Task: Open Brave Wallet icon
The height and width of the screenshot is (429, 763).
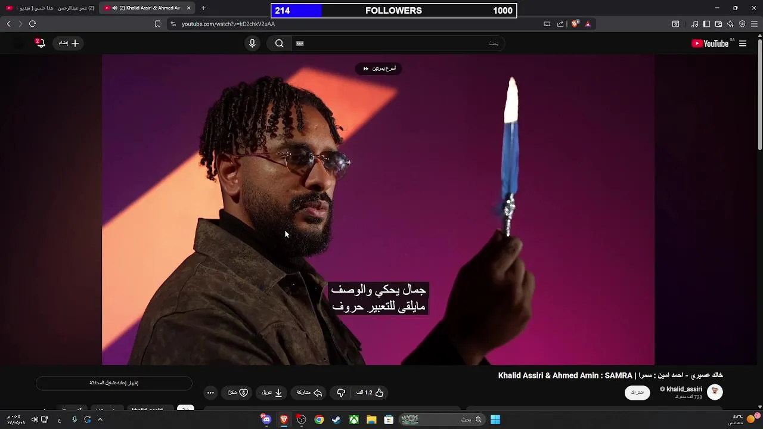Action: click(718, 24)
